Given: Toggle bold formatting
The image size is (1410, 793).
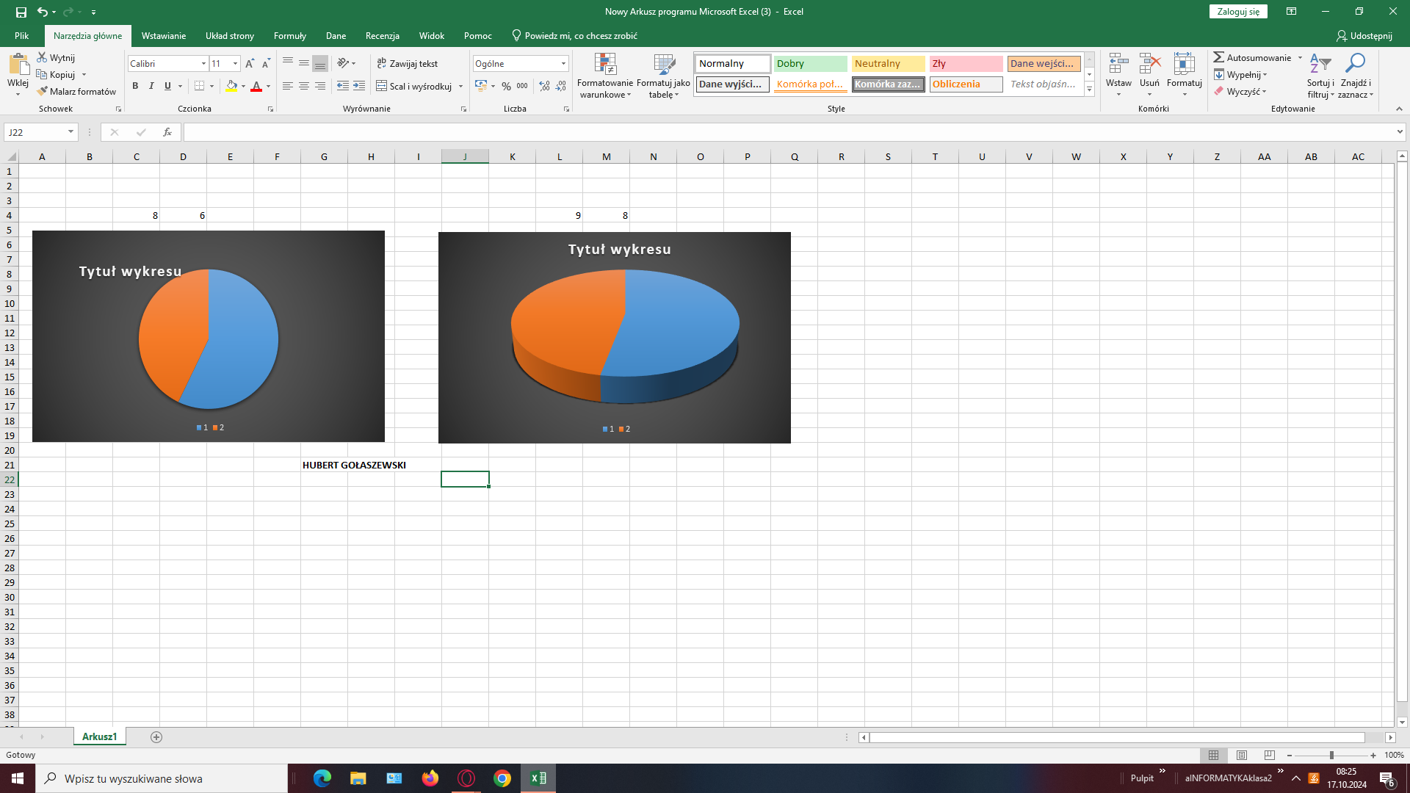Looking at the screenshot, I should pyautogui.click(x=135, y=86).
